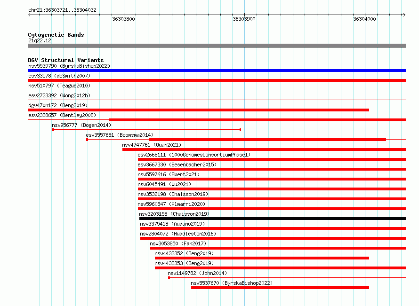Viewport: 419px width, 306px height.
Task: Open esv2723392 (Wong2012b) variant label
Action: point(59,95)
